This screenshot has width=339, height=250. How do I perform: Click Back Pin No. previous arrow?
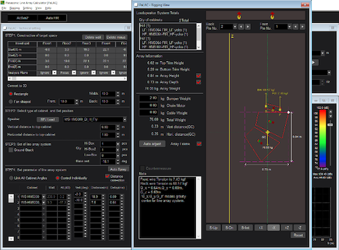pyautogui.click(x=241, y=27)
